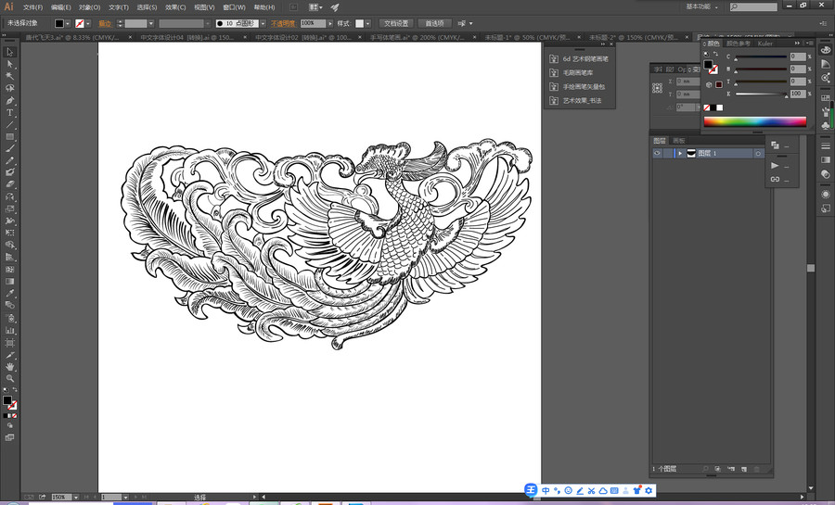Select the Blend tool
835x505 pixels.
[9, 305]
